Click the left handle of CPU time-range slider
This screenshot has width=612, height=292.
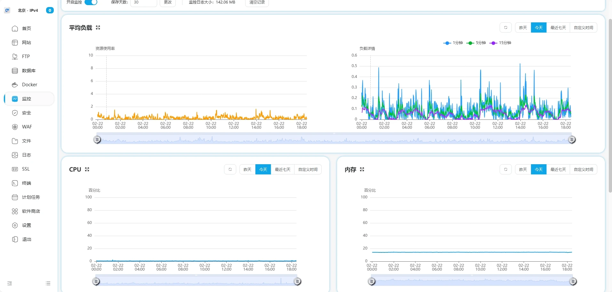click(x=96, y=281)
